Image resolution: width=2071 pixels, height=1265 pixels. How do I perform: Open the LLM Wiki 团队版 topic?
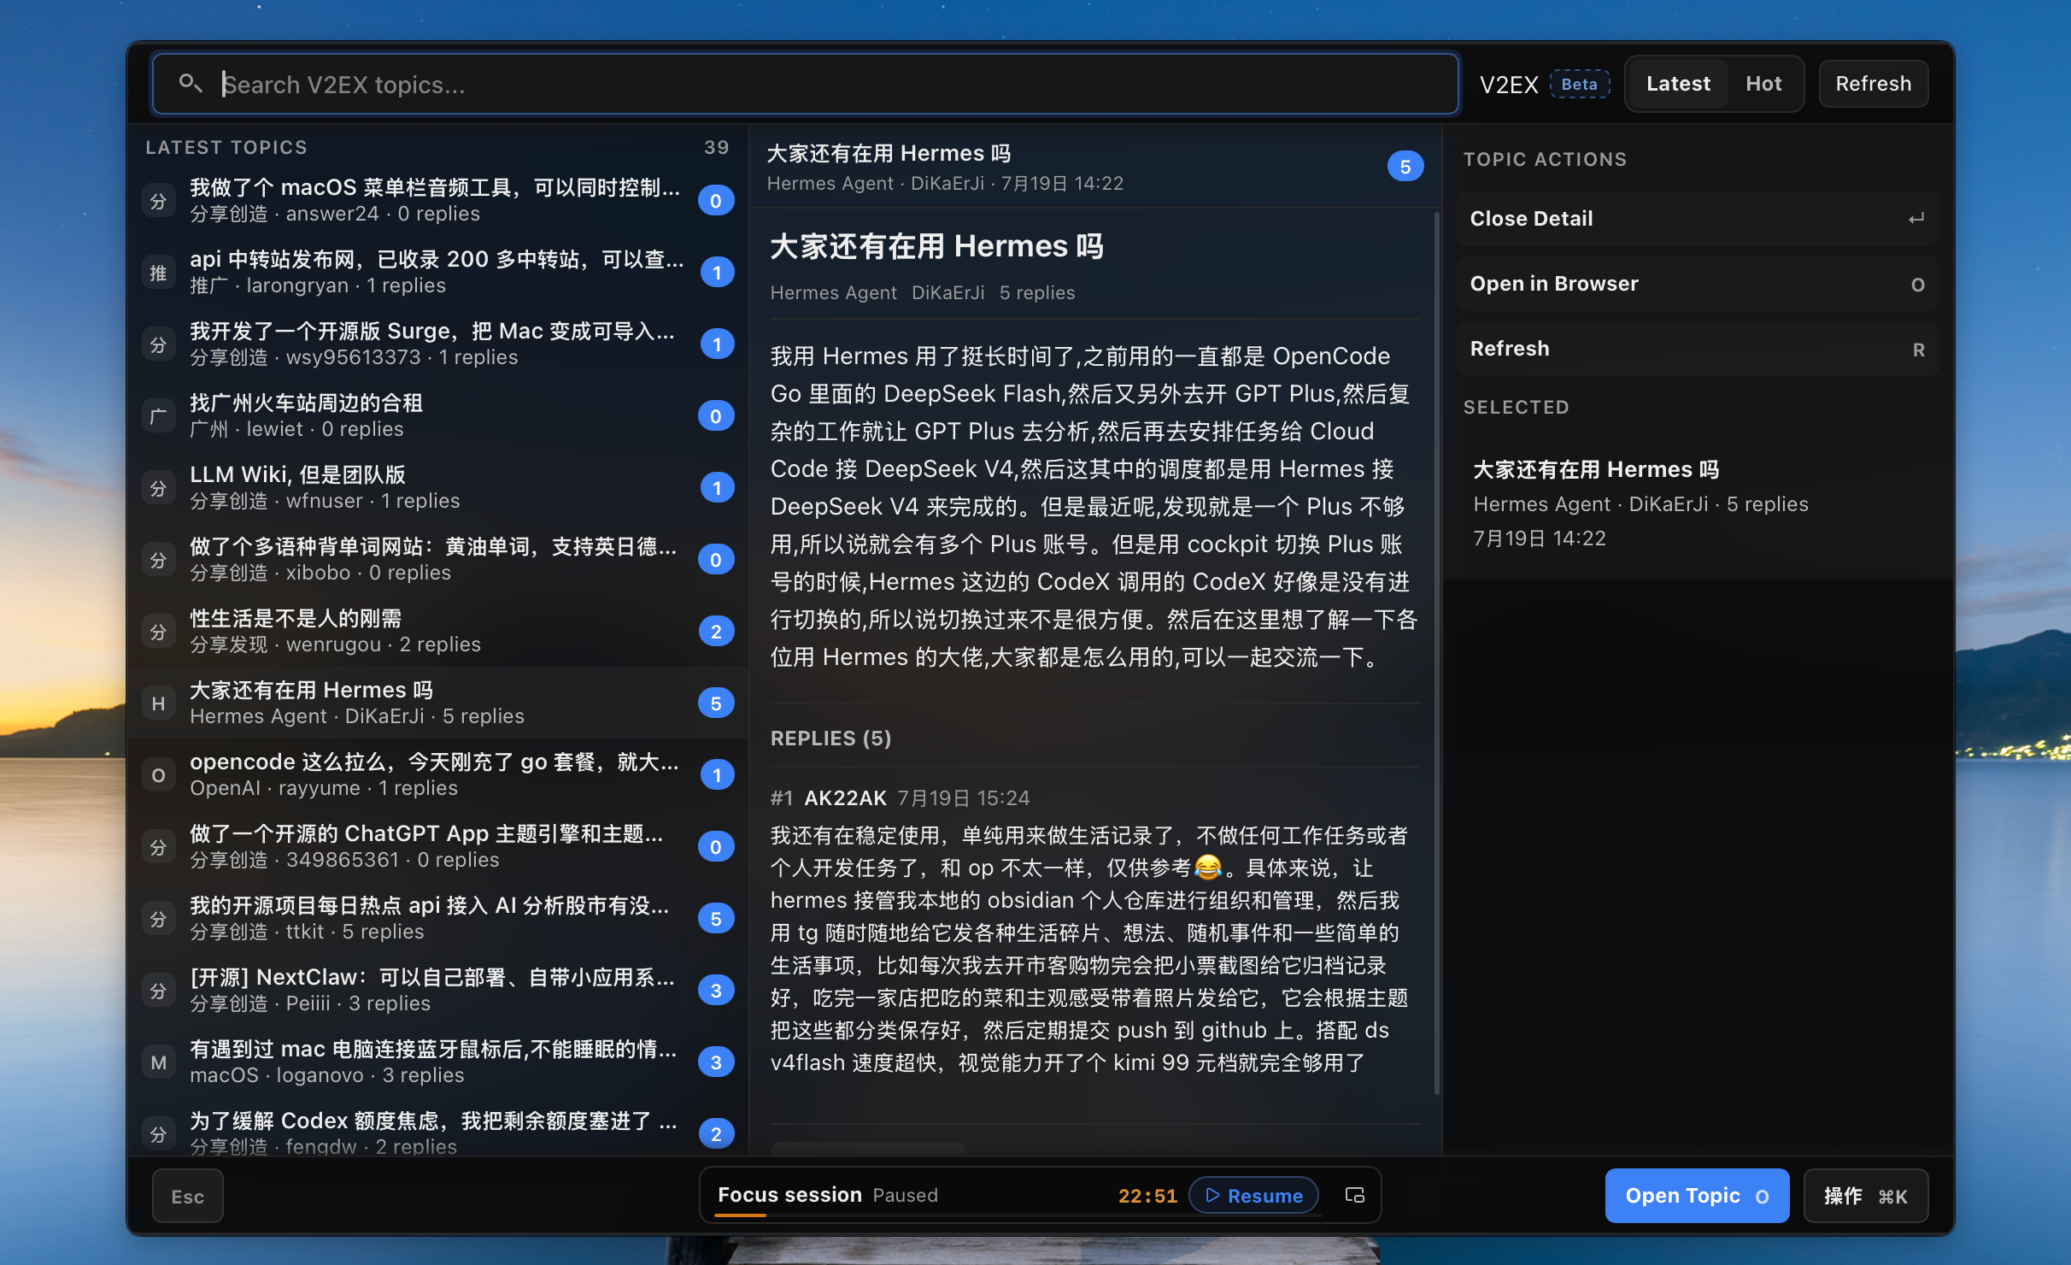[437, 487]
